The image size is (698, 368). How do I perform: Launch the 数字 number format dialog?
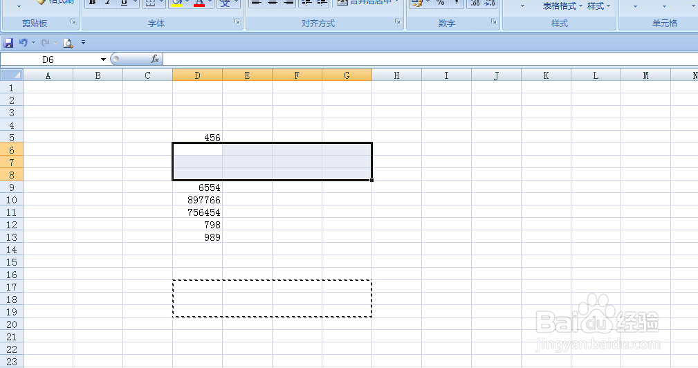[493, 21]
